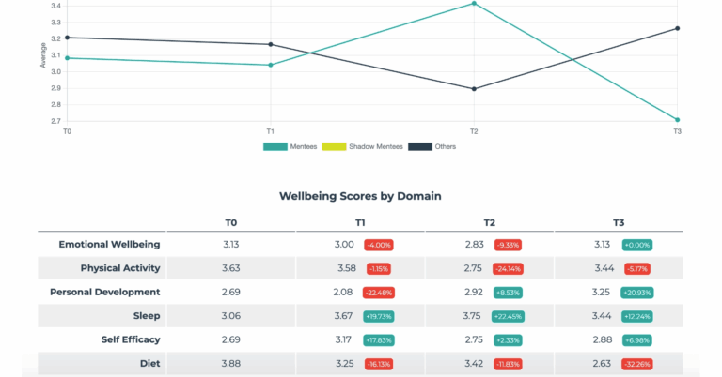Click the Mentees T1 data point
Image resolution: width=722 pixels, height=377 pixels.
[x=271, y=66]
